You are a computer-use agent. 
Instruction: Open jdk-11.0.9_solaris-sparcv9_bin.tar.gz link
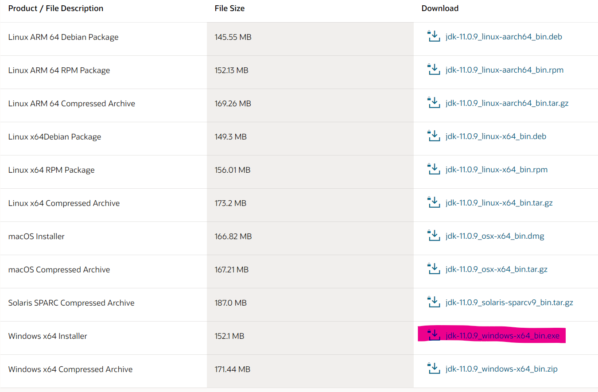tap(509, 303)
